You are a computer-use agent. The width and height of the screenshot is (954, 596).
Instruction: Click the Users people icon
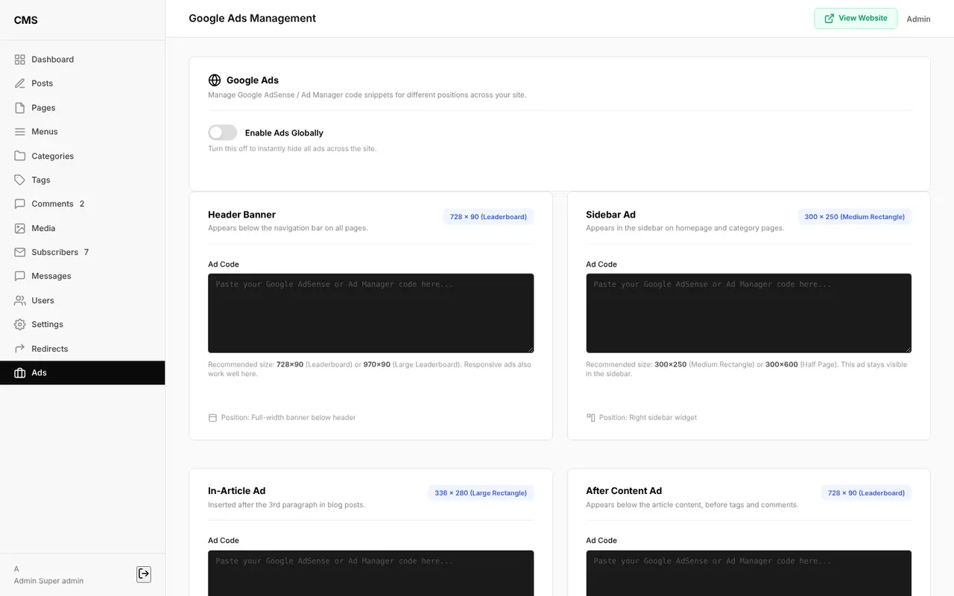19,301
